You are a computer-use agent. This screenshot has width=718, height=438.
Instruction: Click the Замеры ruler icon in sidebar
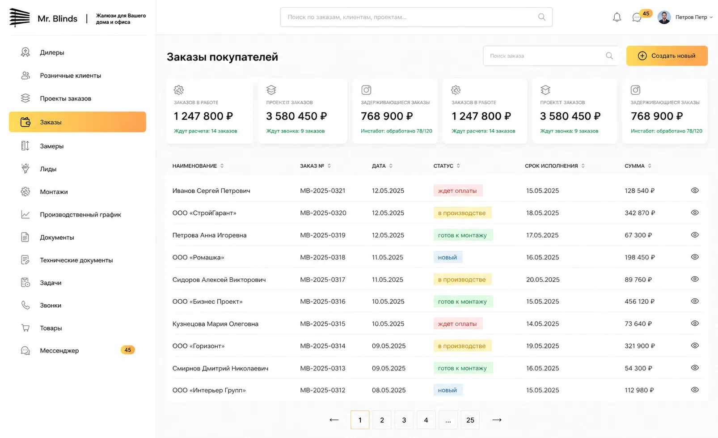pos(25,146)
